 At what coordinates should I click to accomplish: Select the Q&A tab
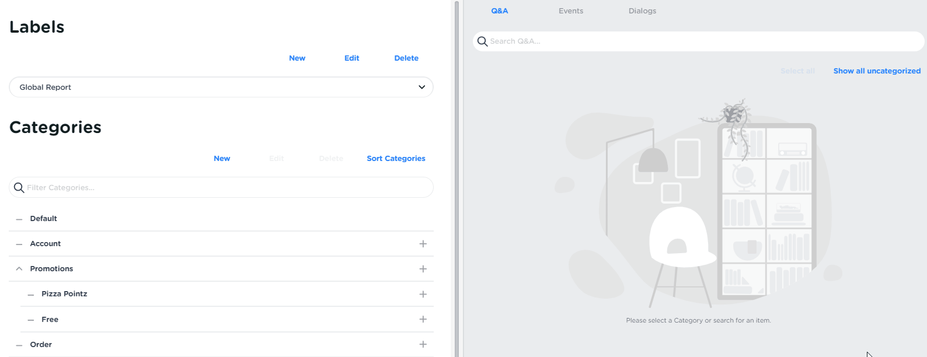[x=500, y=11]
